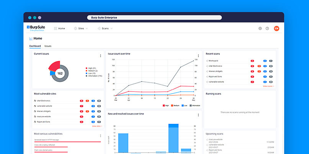Screen dimensions: 309x154
Task: Click Cross-site scripting (reflected) bar
Action: [51, 147]
